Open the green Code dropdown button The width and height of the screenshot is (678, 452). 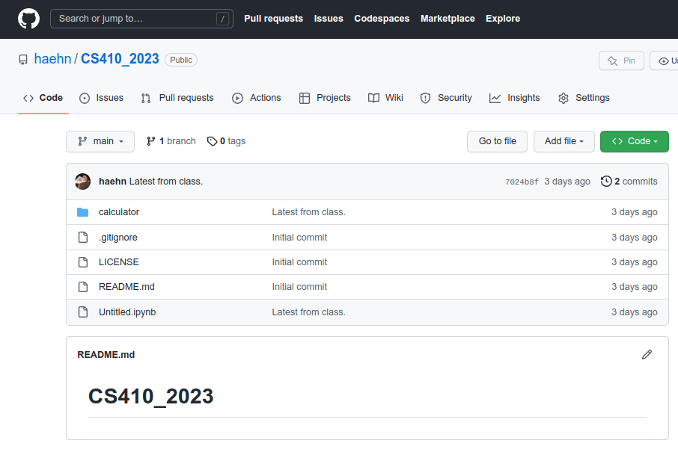pyautogui.click(x=635, y=142)
